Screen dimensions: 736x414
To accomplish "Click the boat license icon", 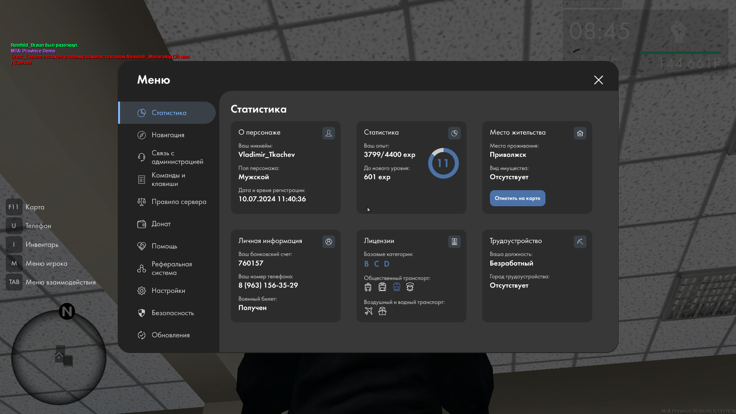I will coord(382,311).
